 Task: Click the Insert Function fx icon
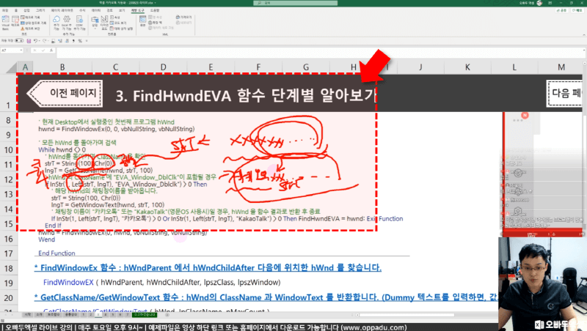51,50
